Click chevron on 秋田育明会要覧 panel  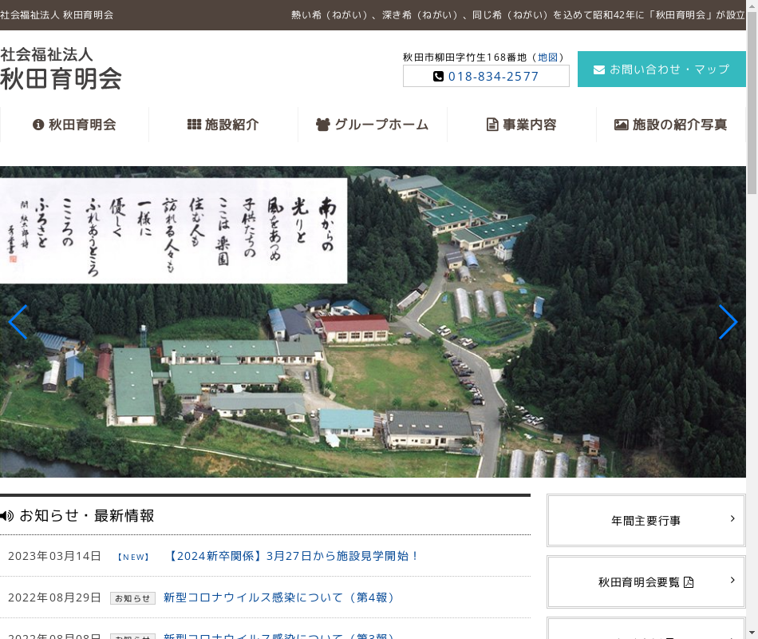732,581
